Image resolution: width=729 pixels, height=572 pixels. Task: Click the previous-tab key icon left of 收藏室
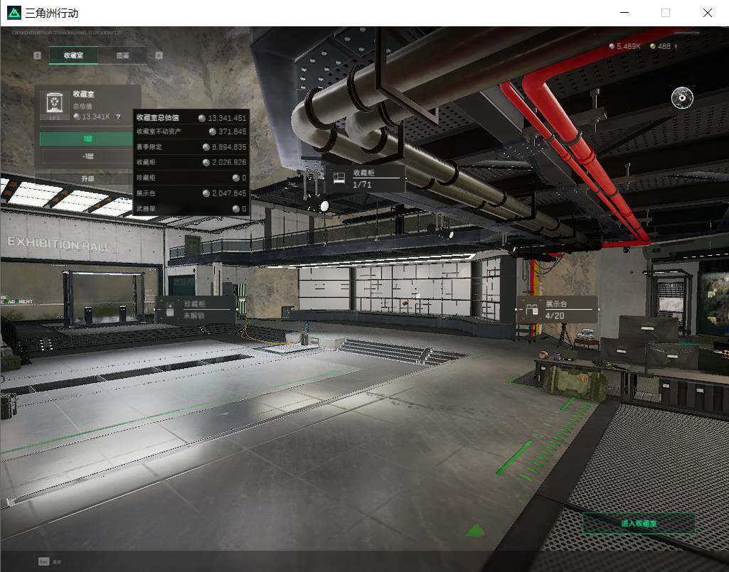point(38,55)
